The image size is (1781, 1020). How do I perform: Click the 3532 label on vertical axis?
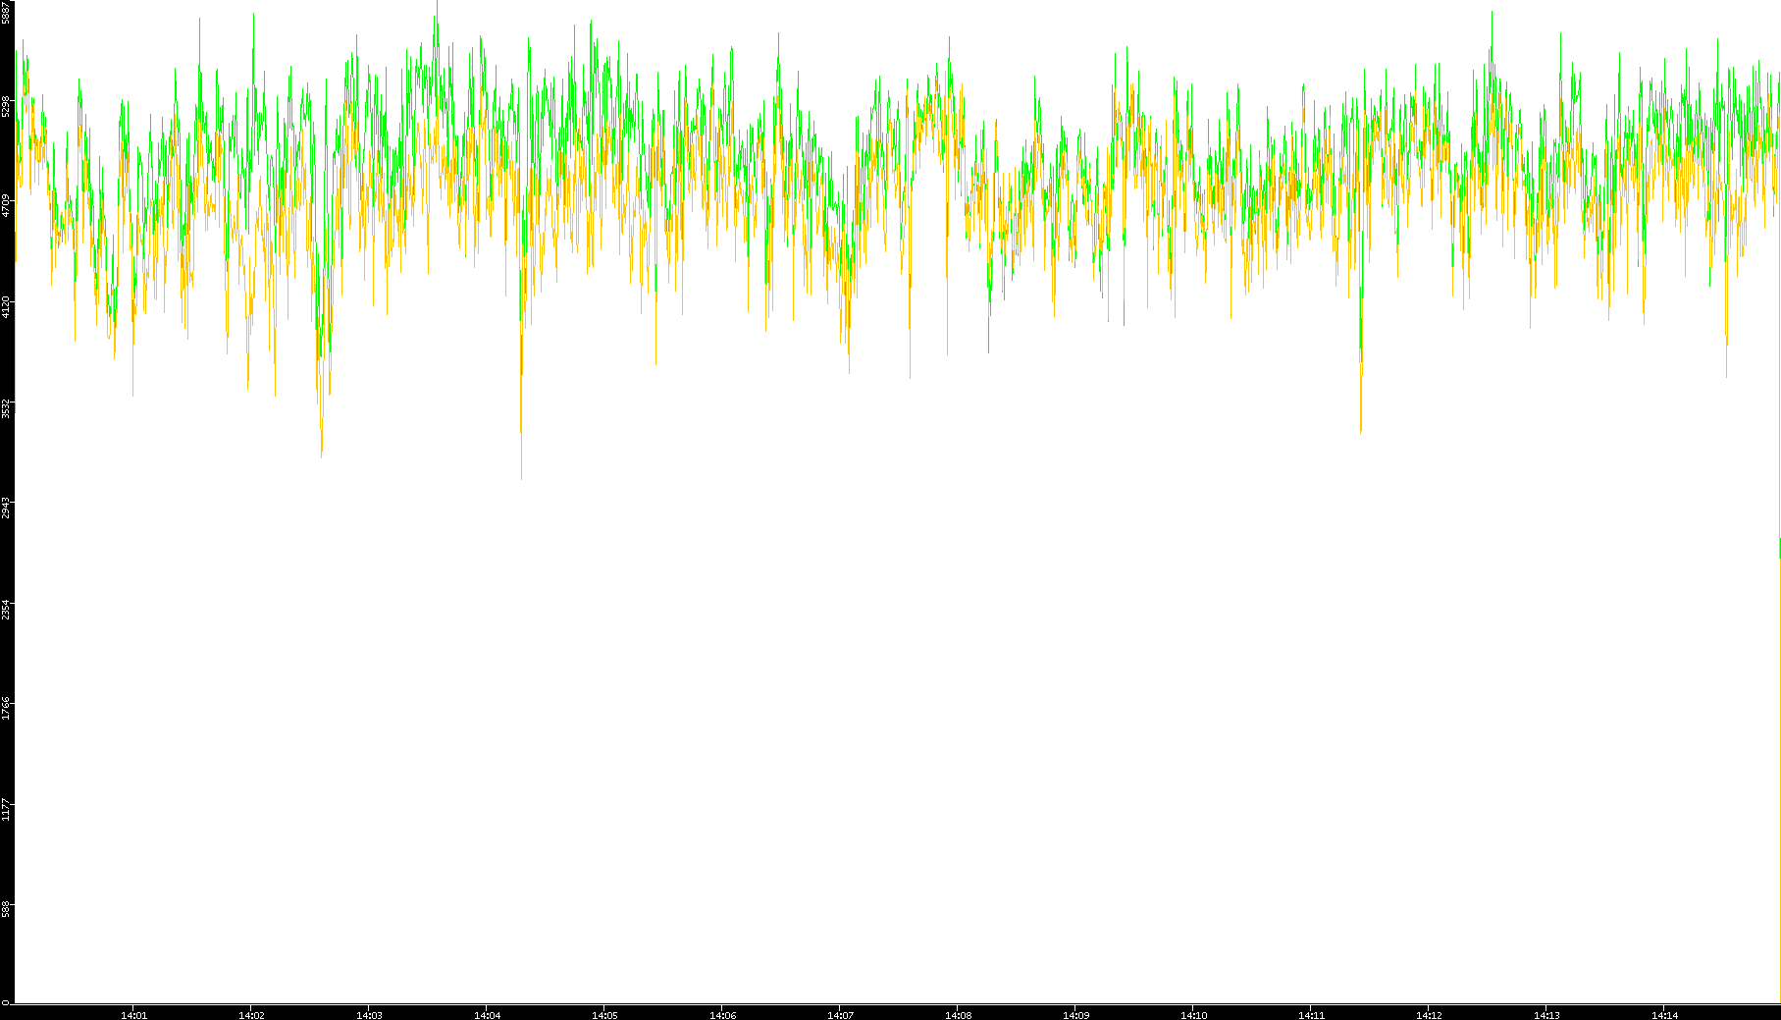(6, 407)
